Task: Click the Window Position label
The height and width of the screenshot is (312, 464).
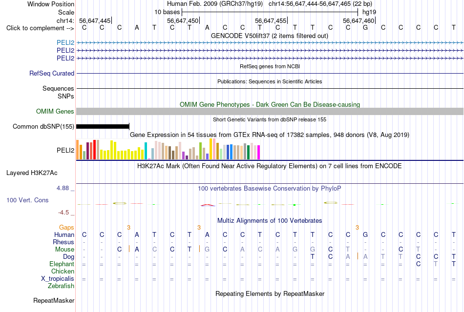Action: point(51,4)
